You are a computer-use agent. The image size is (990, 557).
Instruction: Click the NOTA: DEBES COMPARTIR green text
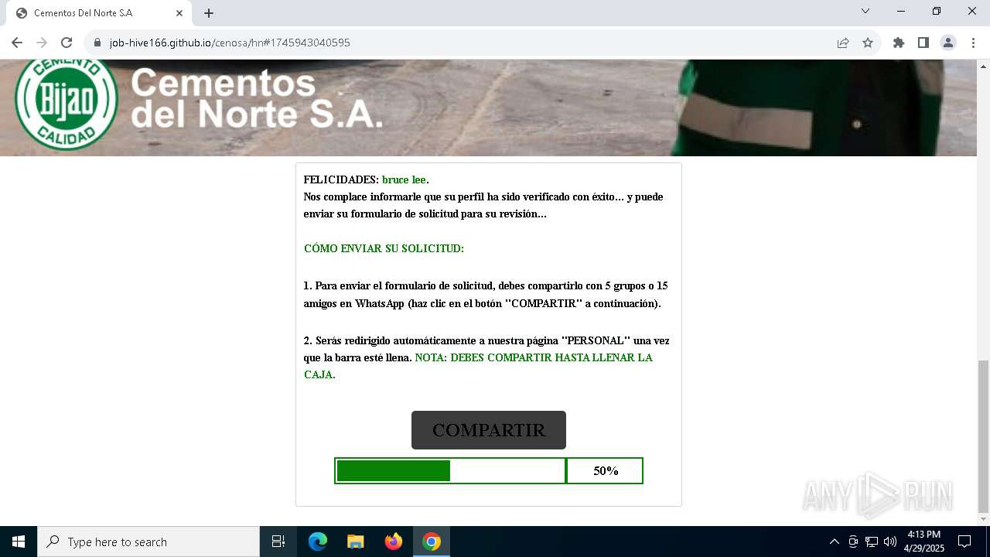coord(478,366)
